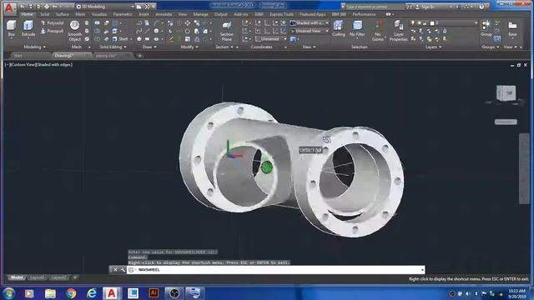This screenshot has height=300, width=534.
Task: Open the Section Plane tool
Action: pos(226,31)
